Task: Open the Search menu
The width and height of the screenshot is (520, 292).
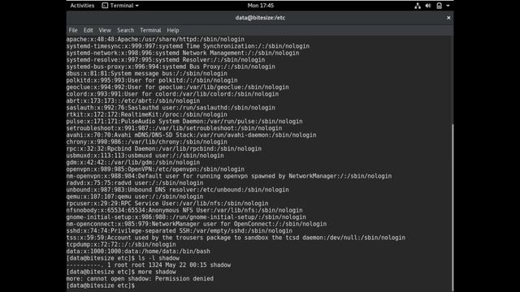Action: click(x=125, y=30)
